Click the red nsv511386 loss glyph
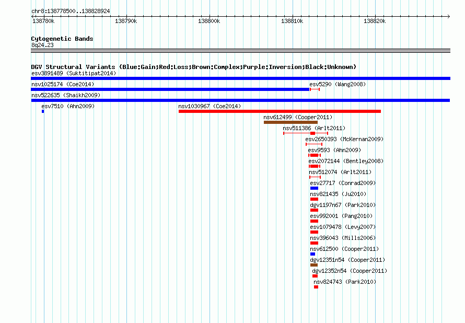The width and height of the screenshot is (465, 323). coord(306,133)
